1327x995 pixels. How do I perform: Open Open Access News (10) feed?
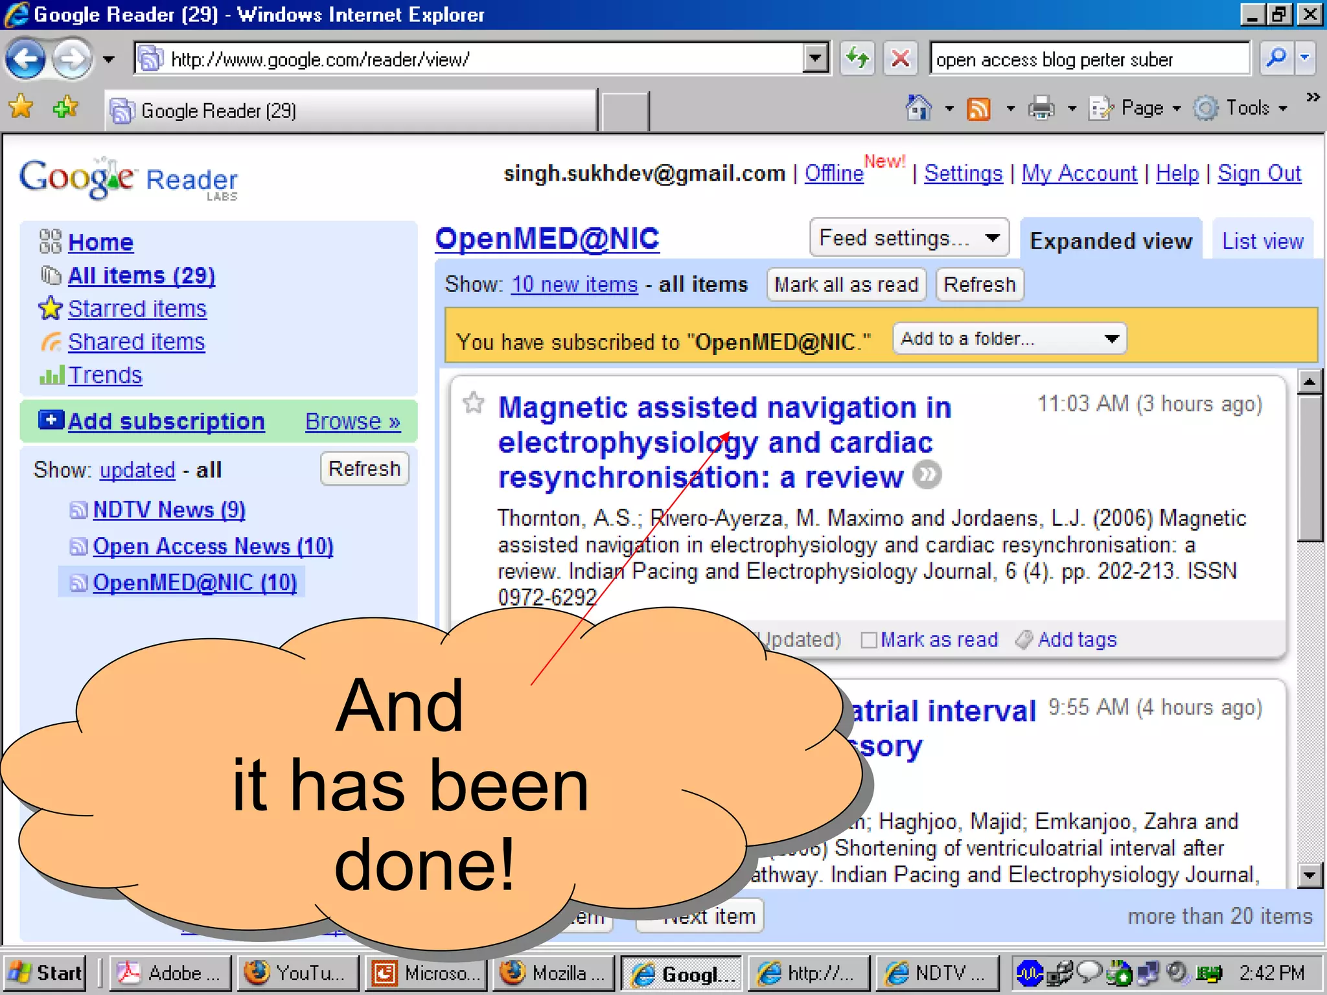click(x=213, y=546)
